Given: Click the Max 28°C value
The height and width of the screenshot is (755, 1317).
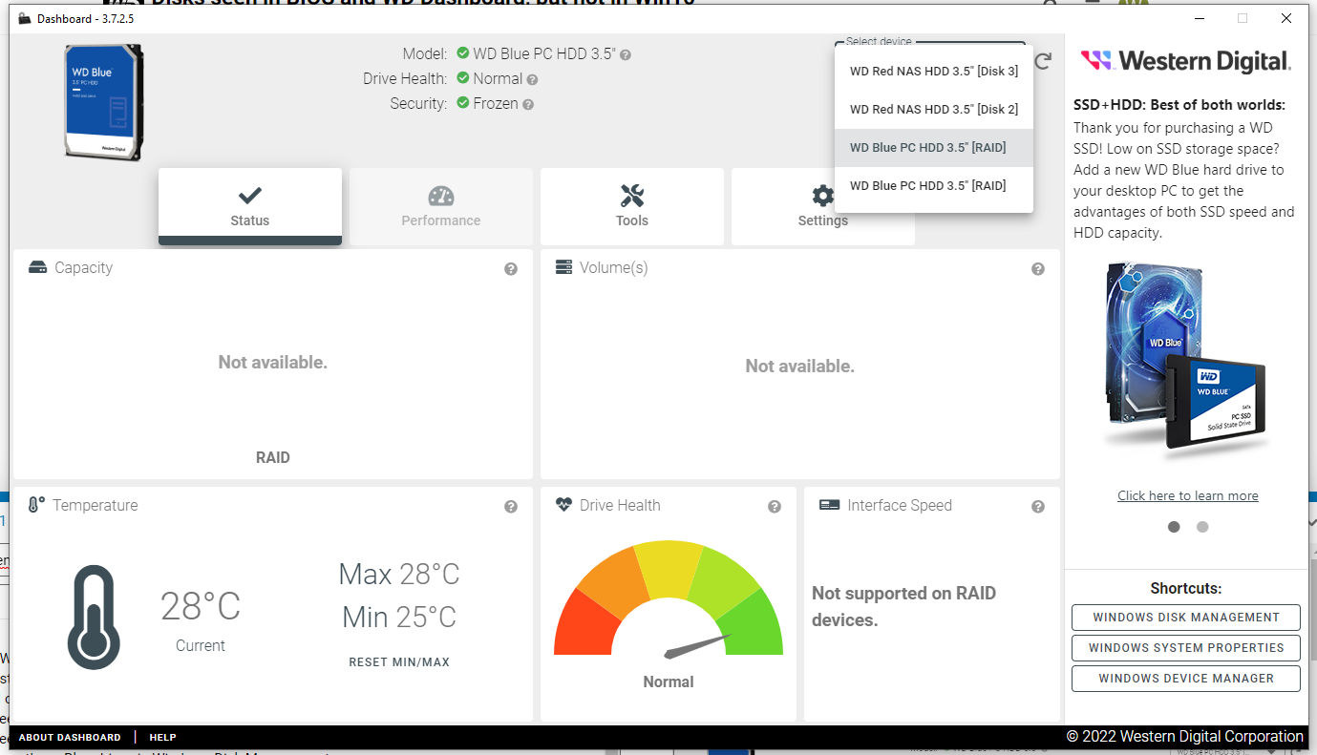Looking at the screenshot, I should [399, 575].
